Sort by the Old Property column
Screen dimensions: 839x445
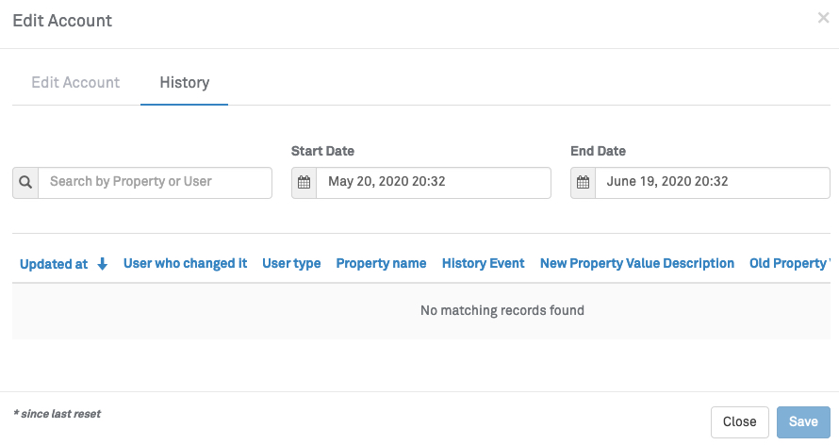point(790,263)
